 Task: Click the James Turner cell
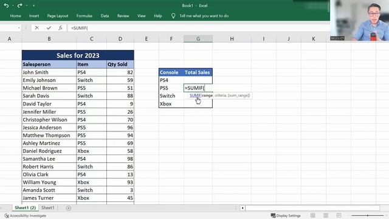(x=49, y=198)
